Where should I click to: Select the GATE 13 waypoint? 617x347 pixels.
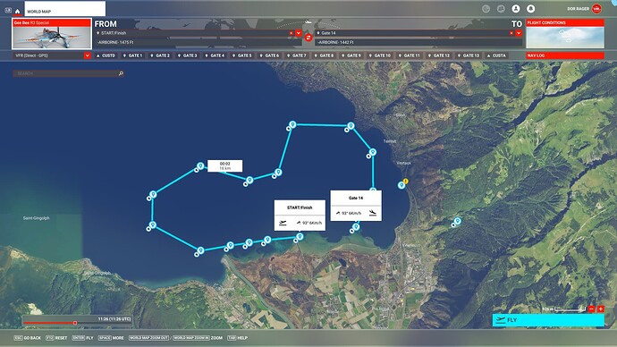(469, 55)
